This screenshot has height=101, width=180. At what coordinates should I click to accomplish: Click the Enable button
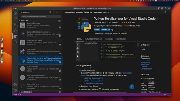[97, 30]
